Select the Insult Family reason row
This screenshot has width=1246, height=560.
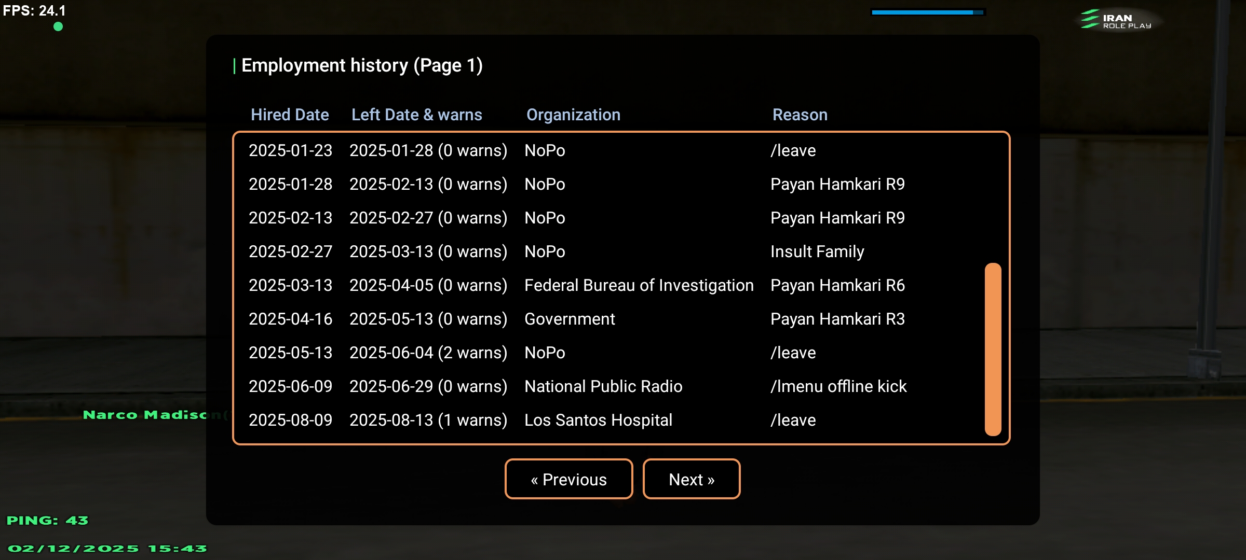tap(817, 251)
